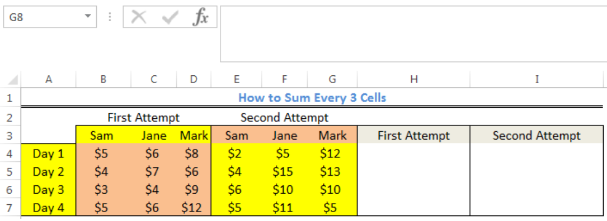The width and height of the screenshot is (607, 221).
Task: Click the Day 3 label cell
Action: tap(48, 190)
